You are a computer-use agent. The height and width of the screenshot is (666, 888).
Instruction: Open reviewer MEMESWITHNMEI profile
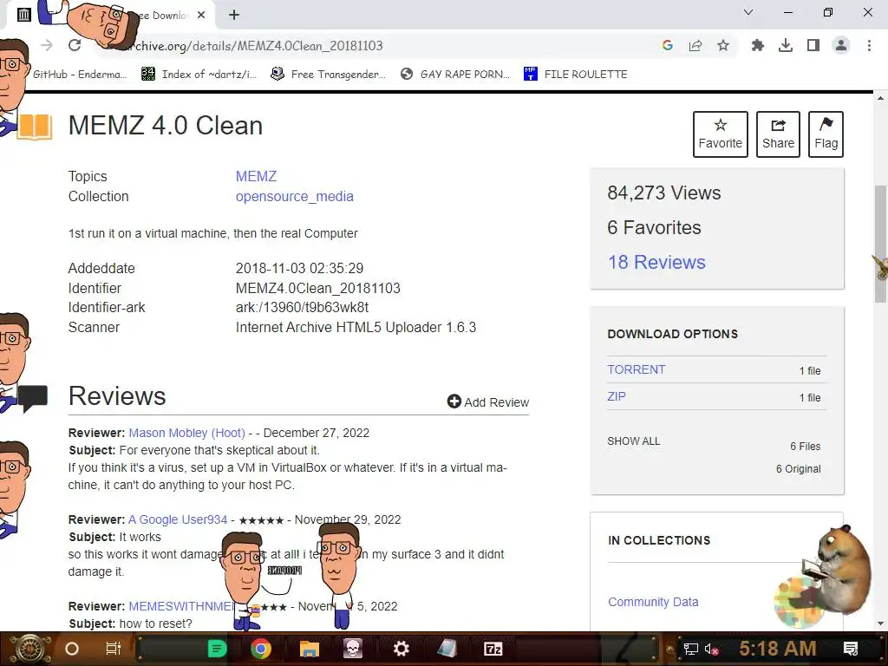[181, 606]
